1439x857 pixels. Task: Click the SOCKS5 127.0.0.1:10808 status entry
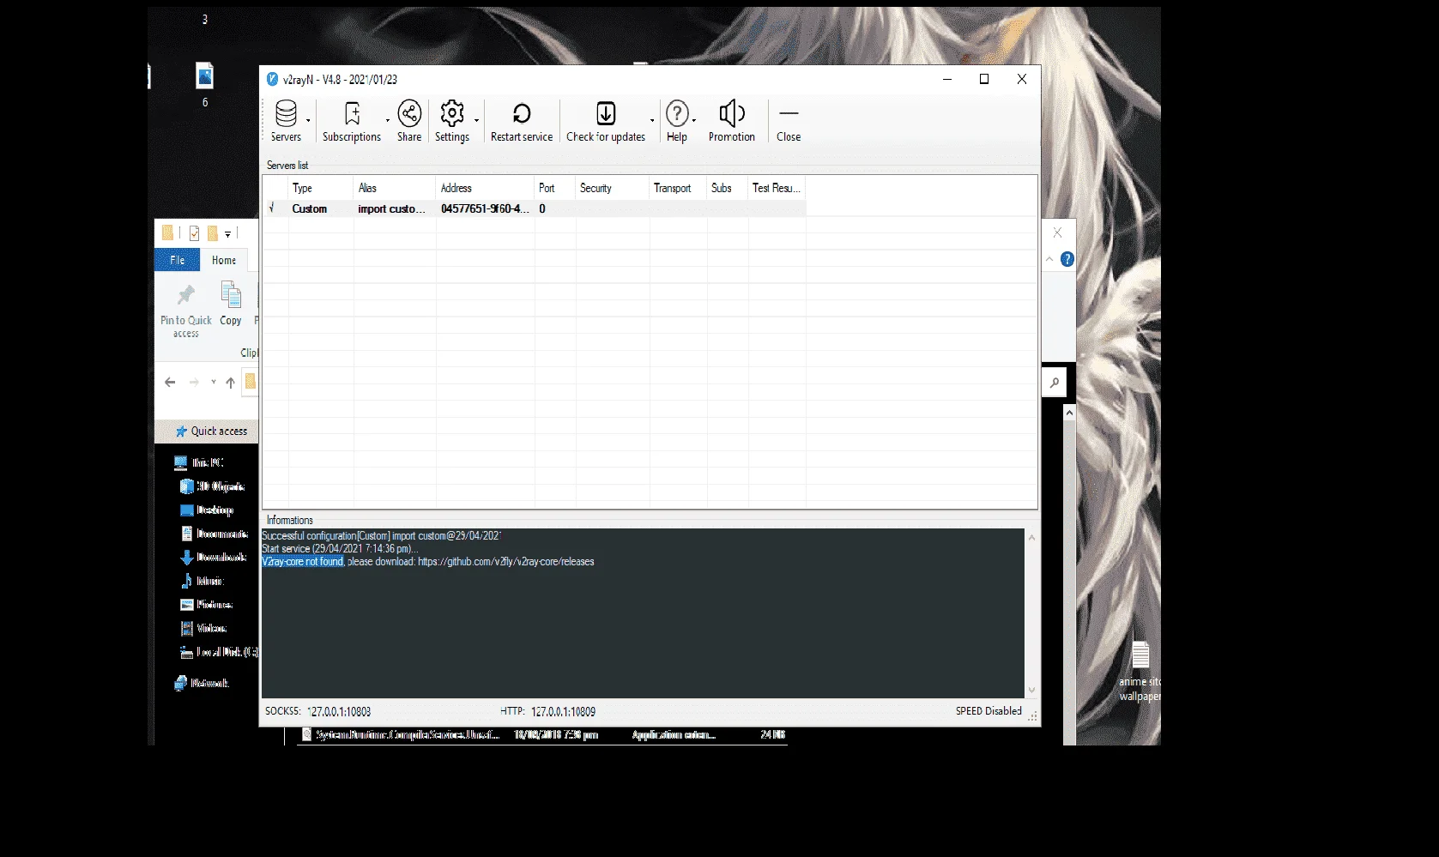318,711
